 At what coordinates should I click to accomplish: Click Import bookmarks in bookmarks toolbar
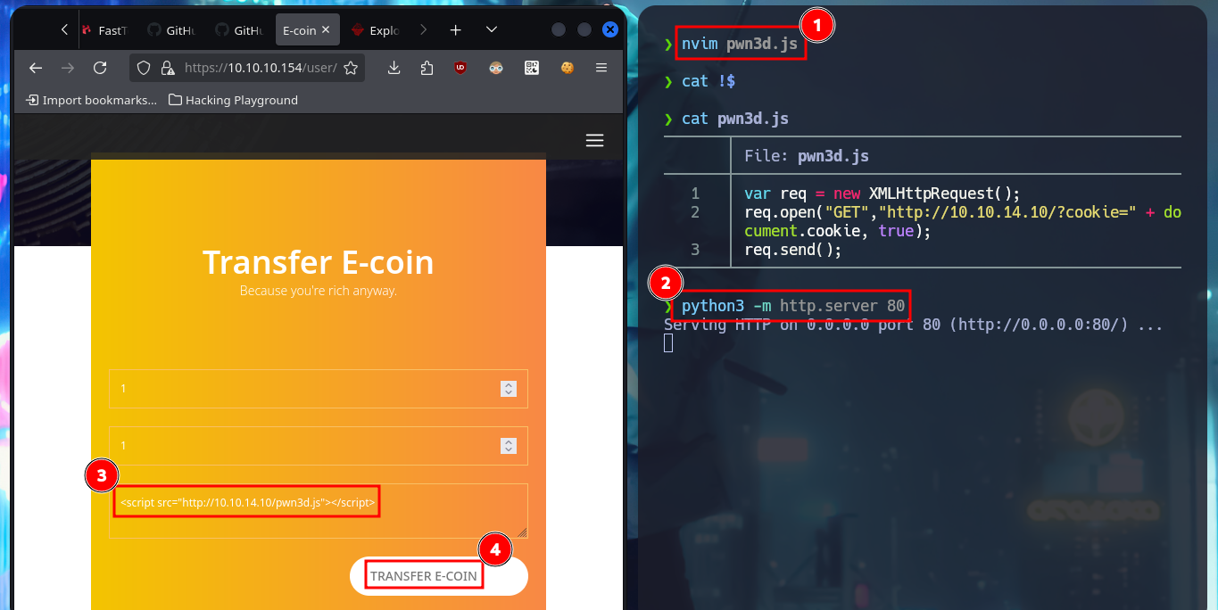click(92, 100)
